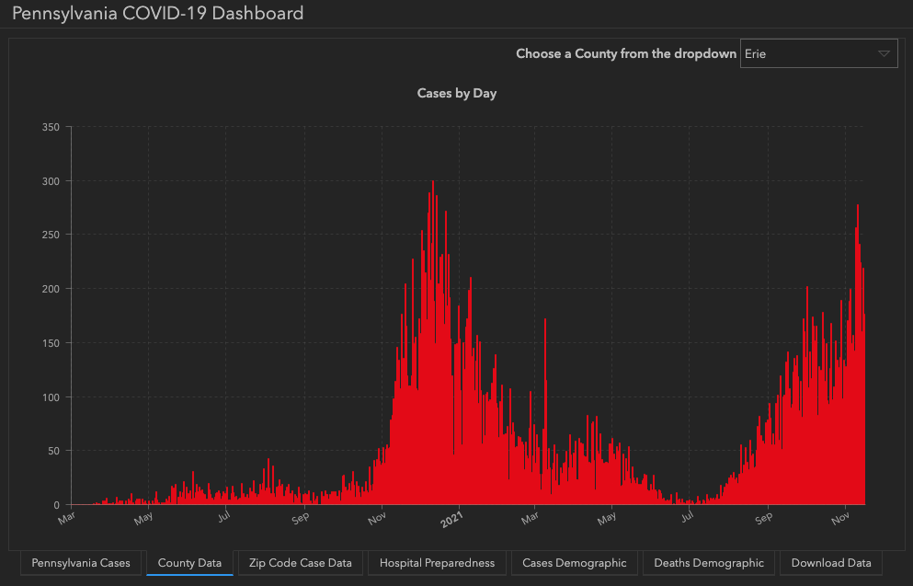Show the Cases Demographic tab
The height and width of the screenshot is (586, 913).
(x=574, y=563)
